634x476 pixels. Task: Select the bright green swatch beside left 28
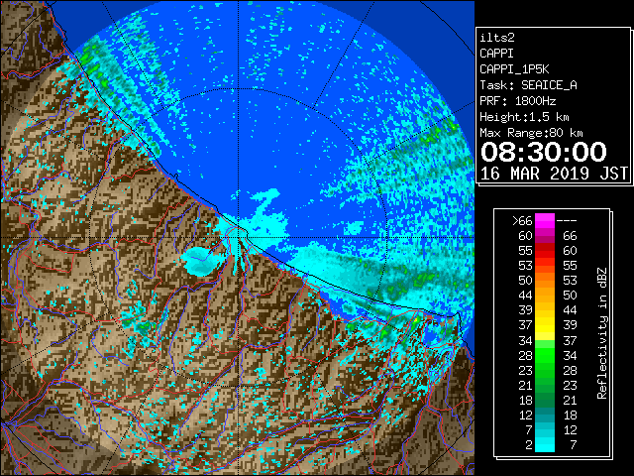545,355
